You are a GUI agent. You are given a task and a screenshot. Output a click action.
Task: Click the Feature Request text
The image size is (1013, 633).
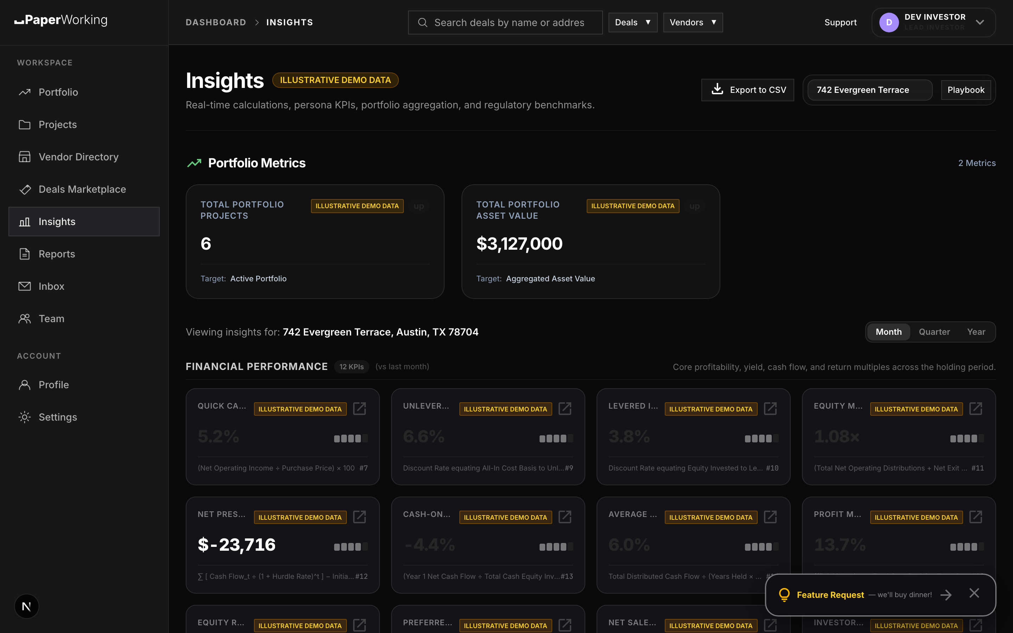[830, 595]
